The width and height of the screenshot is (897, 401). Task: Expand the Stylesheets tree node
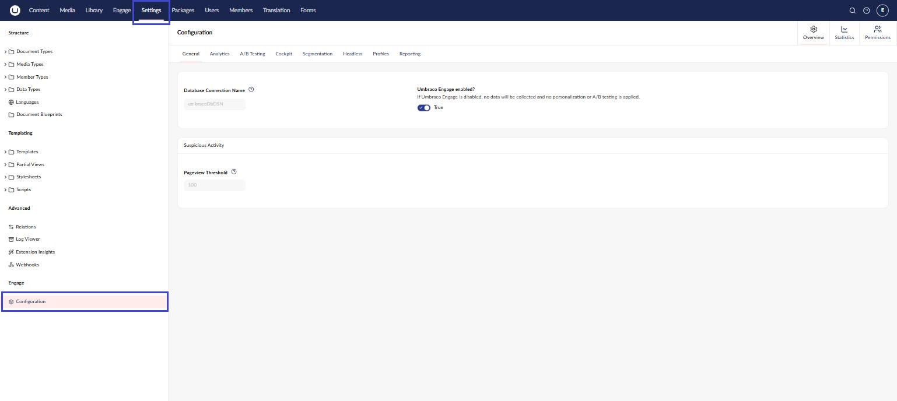tap(5, 177)
